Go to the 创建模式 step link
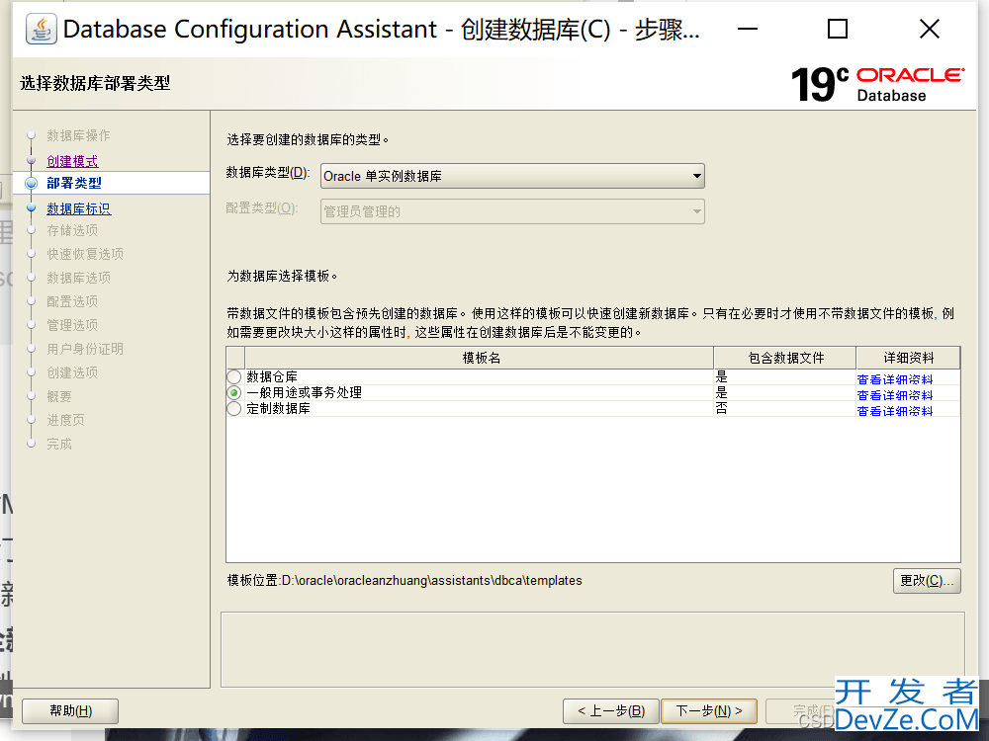Image resolution: width=989 pixels, height=741 pixels. click(72, 161)
